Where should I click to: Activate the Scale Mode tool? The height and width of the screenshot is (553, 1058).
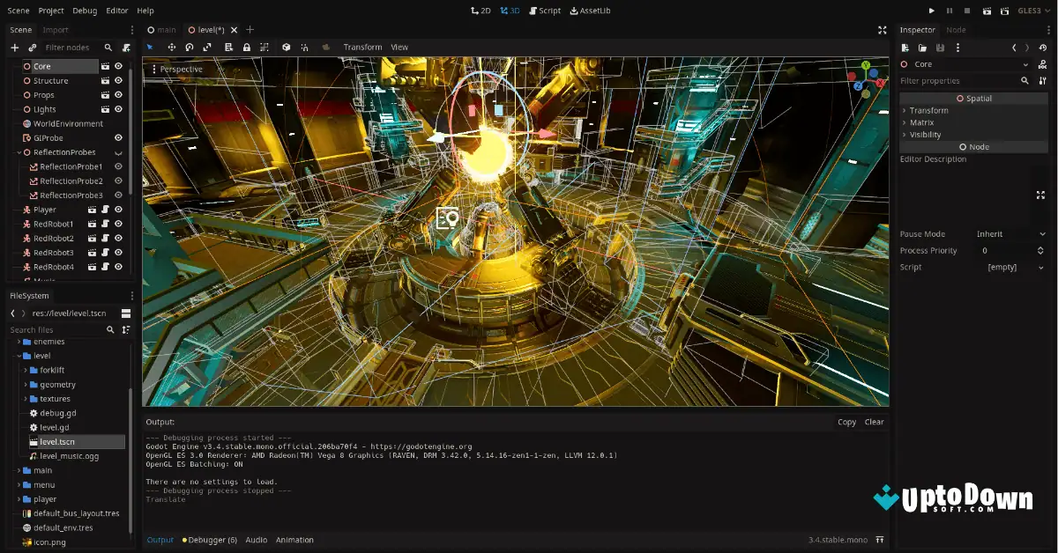[207, 47]
